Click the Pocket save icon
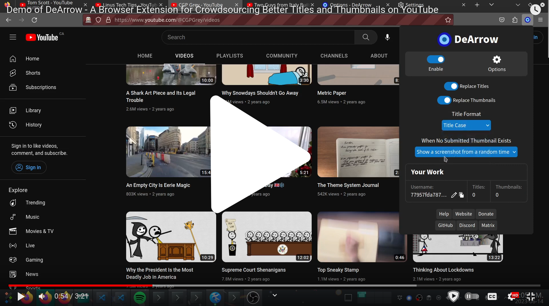Viewport: 549px width, 306px height. [502, 20]
